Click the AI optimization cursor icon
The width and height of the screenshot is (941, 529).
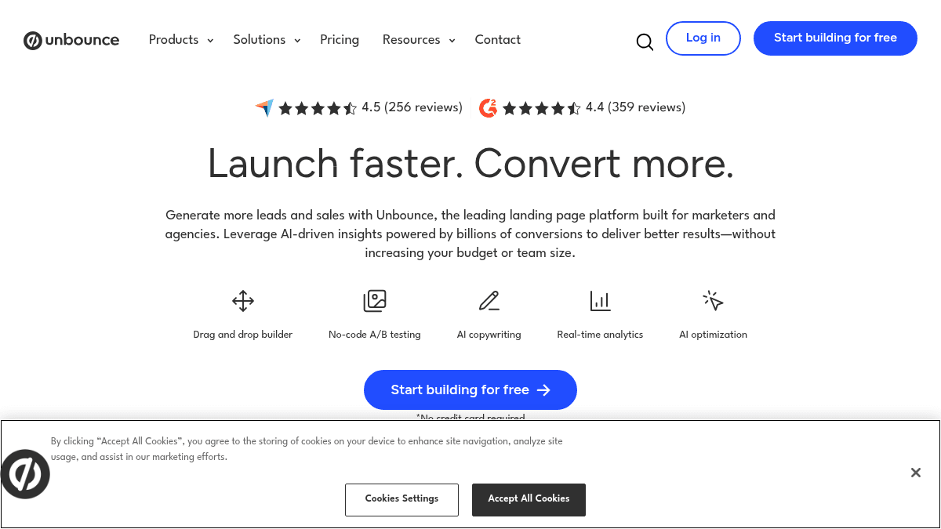coord(713,301)
